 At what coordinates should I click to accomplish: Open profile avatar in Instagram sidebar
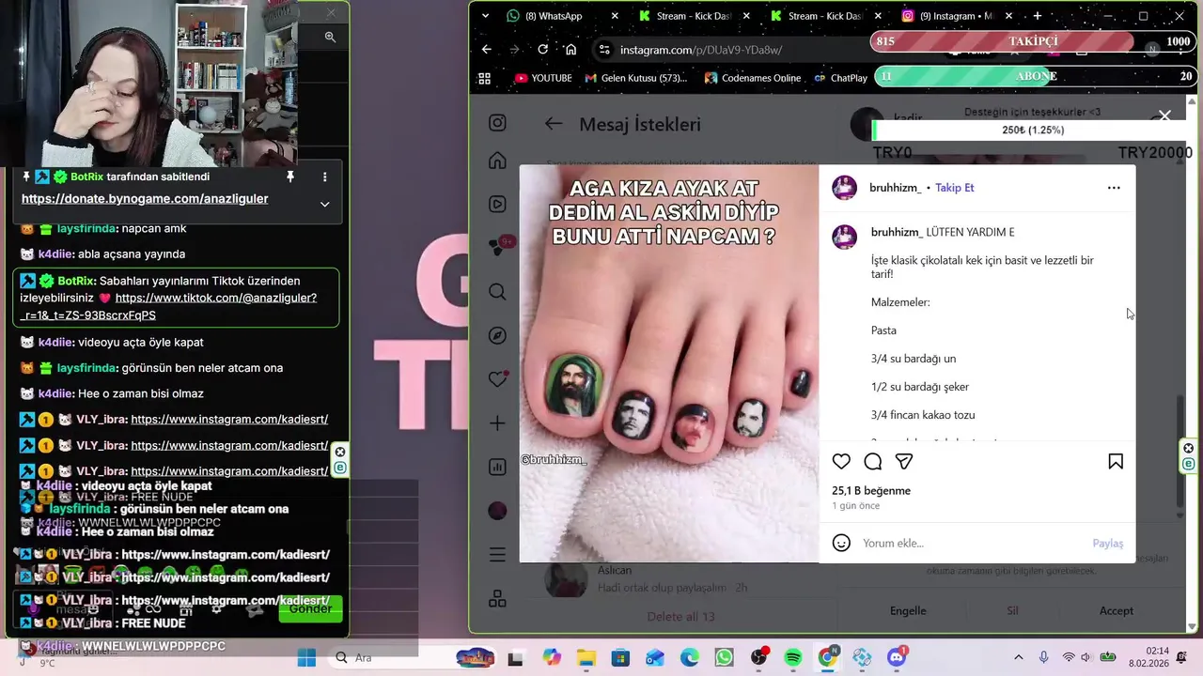coord(497,511)
